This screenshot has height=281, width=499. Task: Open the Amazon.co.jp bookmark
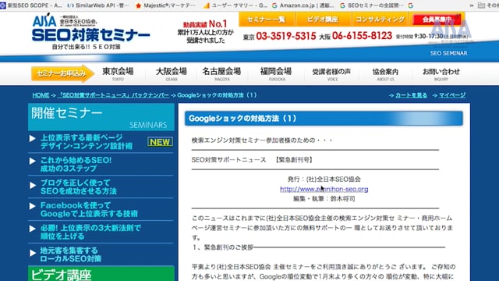[303, 5]
